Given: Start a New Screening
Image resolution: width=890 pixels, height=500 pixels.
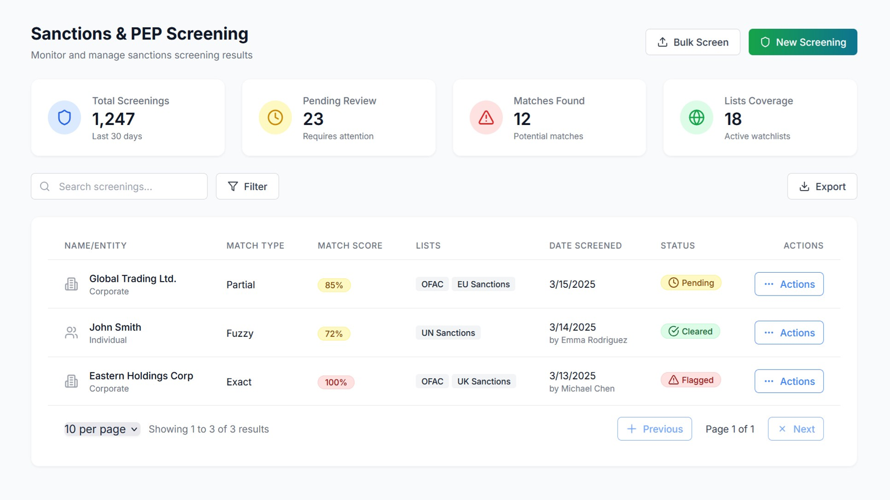Looking at the screenshot, I should coord(802,42).
